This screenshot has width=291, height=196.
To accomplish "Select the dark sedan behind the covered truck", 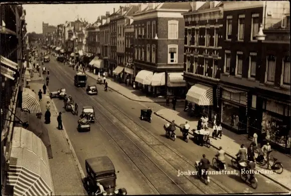I will (92, 89).
